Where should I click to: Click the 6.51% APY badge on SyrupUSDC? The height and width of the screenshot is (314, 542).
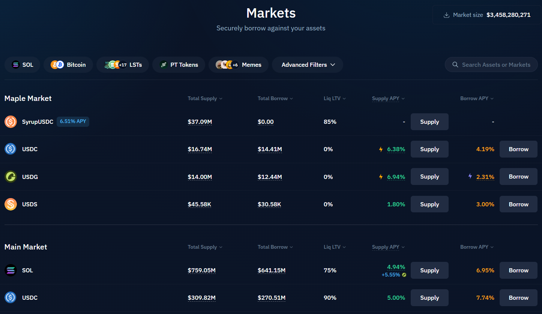pyautogui.click(x=73, y=122)
